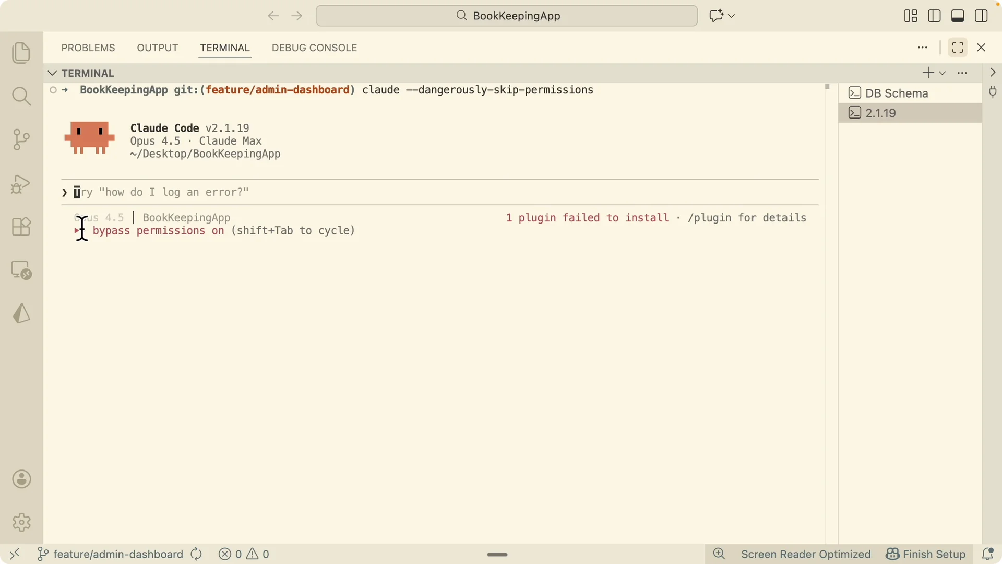Open the launch profile dropdown arrow
The height and width of the screenshot is (564, 1002).
pyautogui.click(x=943, y=73)
